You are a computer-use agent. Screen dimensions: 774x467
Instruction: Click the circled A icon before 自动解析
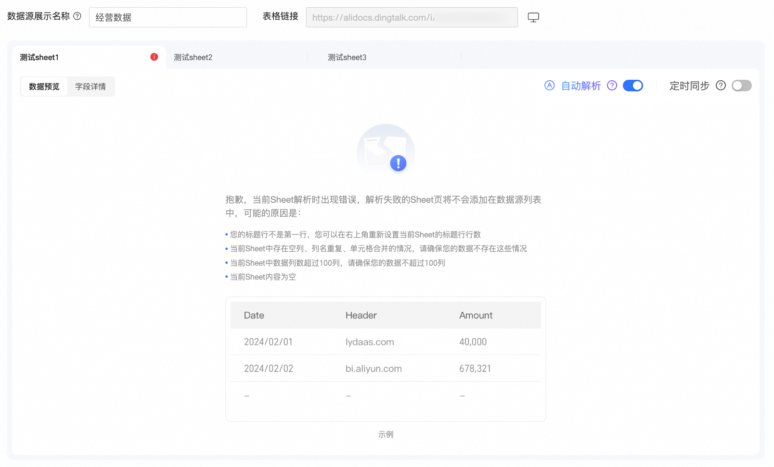tap(550, 86)
